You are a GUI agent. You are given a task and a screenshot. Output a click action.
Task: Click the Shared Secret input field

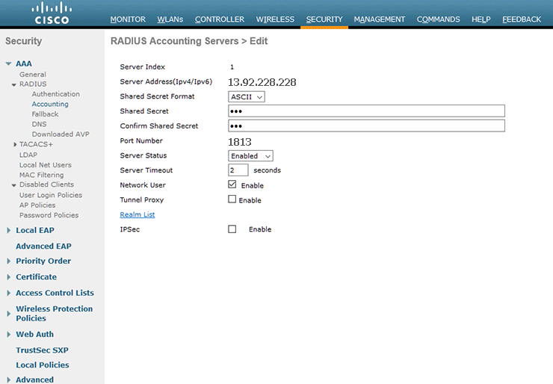point(366,111)
